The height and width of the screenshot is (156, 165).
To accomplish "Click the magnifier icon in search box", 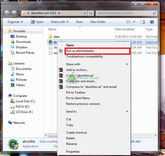I will tap(154, 13).
